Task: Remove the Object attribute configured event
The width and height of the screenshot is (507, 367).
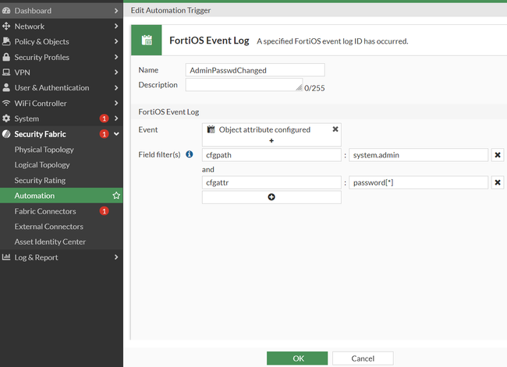Action: click(x=335, y=129)
